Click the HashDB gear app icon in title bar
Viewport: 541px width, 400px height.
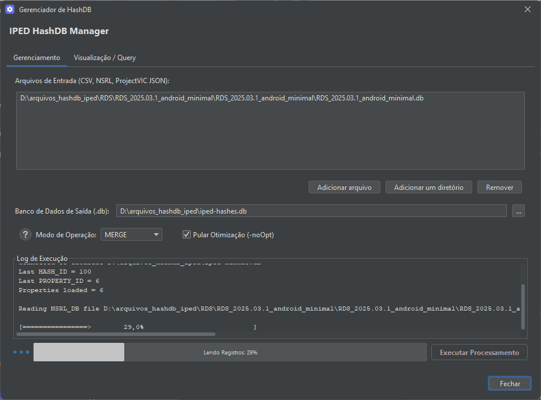tap(11, 9)
